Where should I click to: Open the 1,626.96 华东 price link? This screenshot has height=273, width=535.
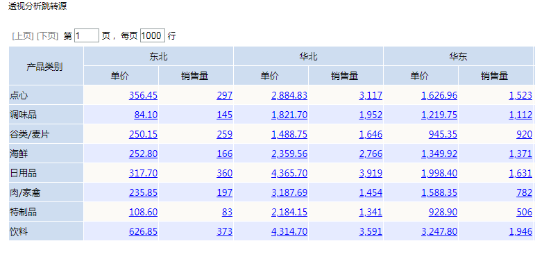tap(439, 95)
